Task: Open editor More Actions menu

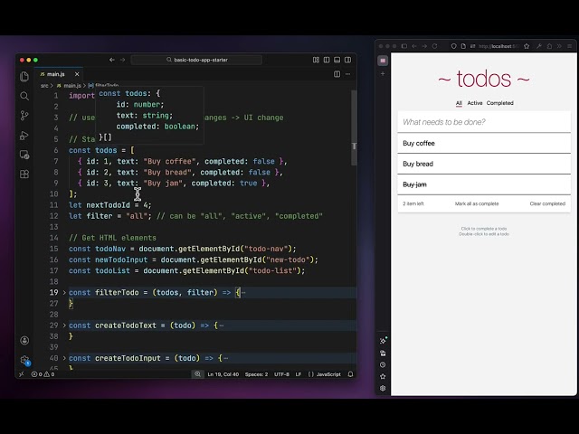Action: [x=347, y=74]
